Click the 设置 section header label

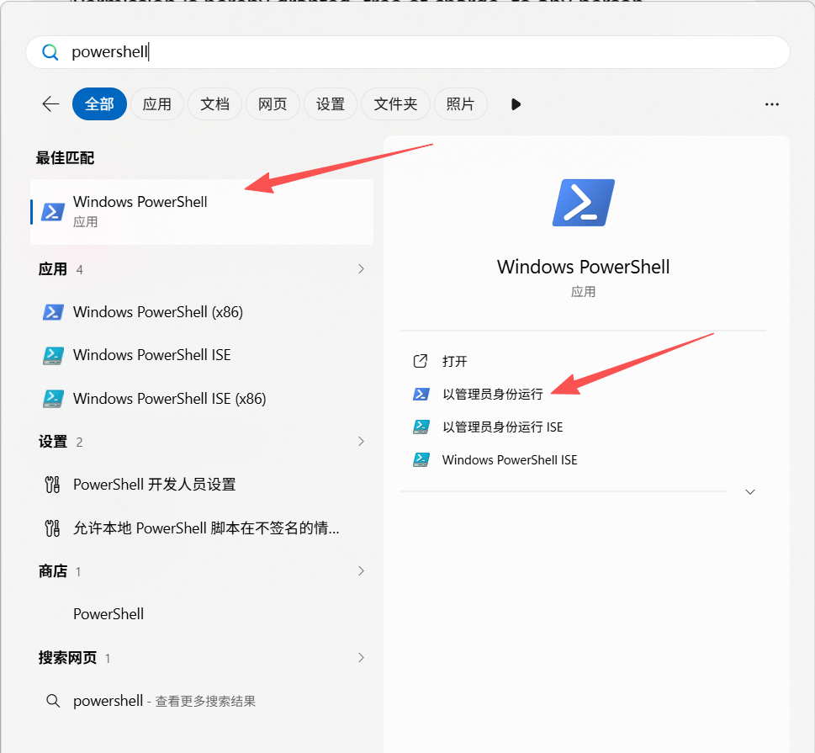53,442
